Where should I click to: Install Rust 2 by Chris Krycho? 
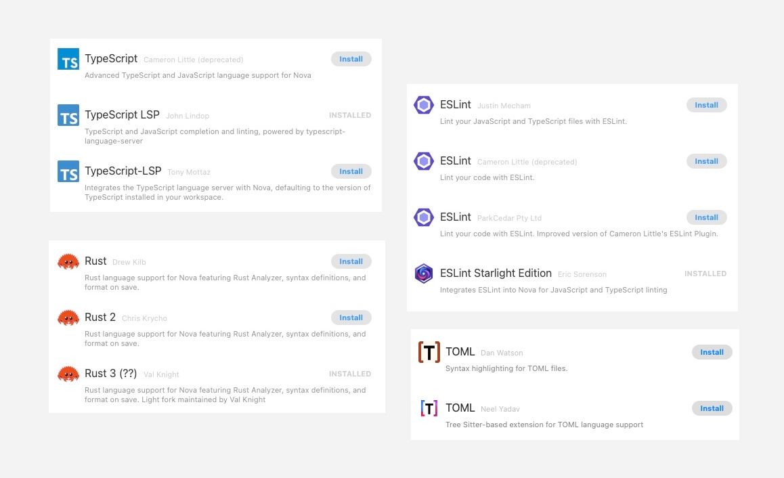pyautogui.click(x=351, y=318)
